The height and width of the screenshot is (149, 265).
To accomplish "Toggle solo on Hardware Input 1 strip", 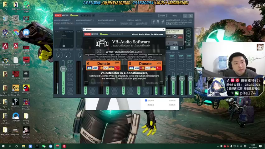I will 70,89.
